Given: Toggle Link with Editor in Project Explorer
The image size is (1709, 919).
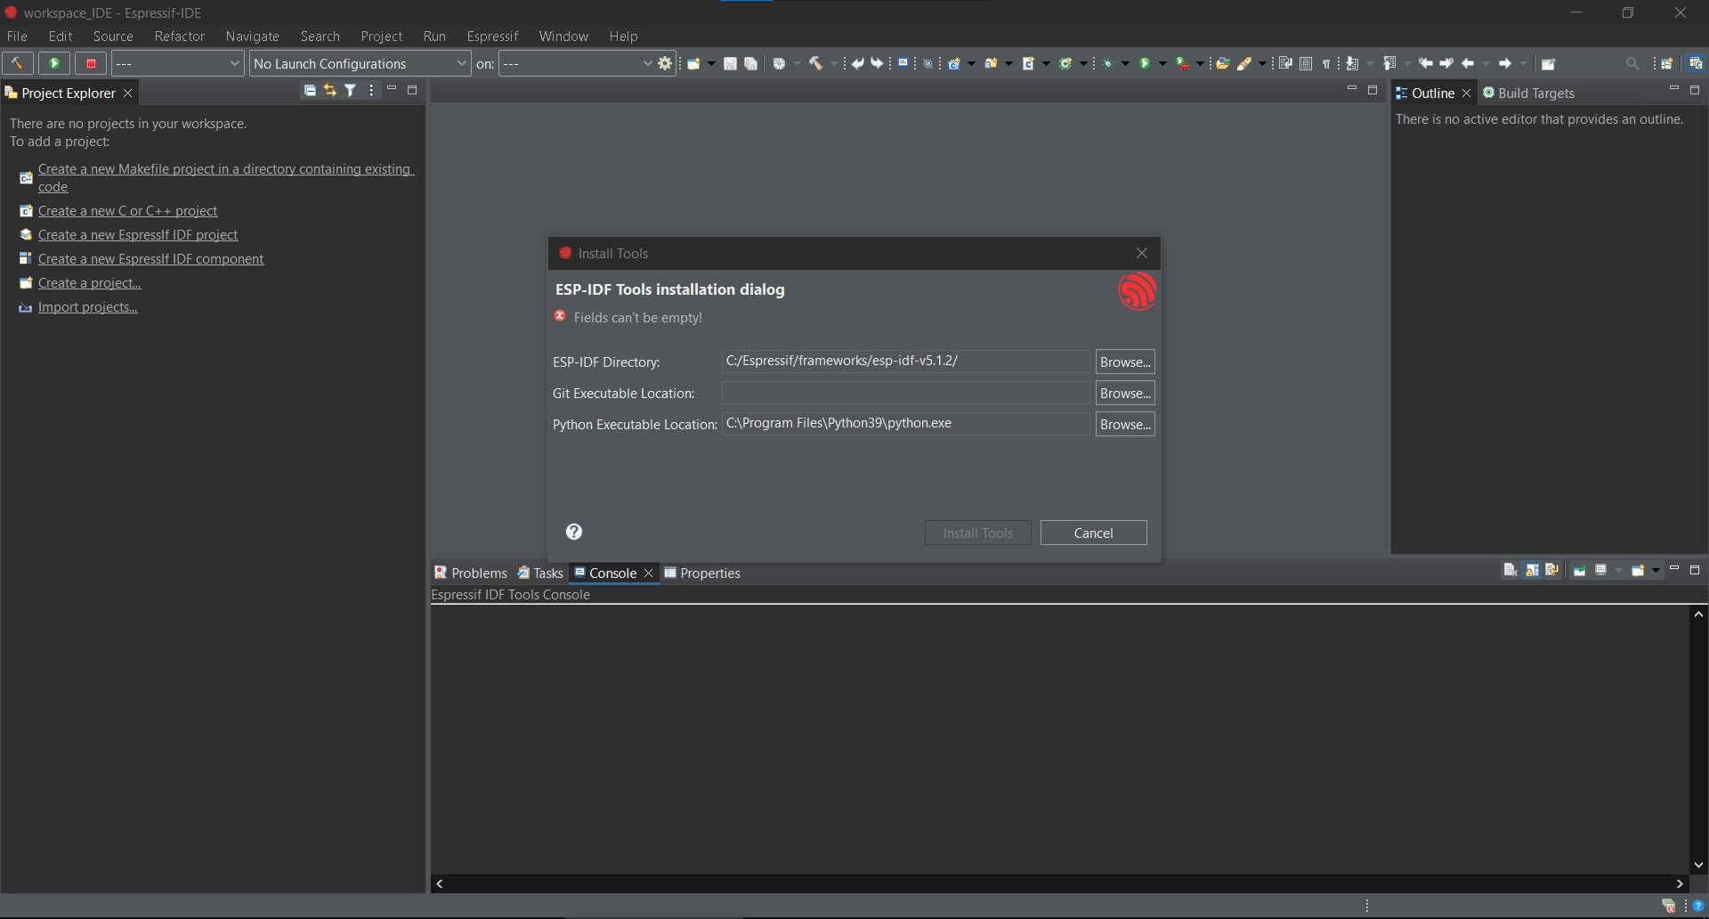Looking at the screenshot, I should pyautogui.click(x=330, y=90).
